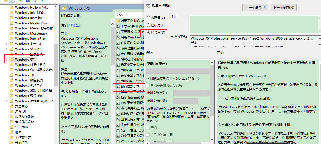Select Windows 游戏录制和广播 tree item
The image size is (321, 144).
pyautogui.click(x=33, y=91)
